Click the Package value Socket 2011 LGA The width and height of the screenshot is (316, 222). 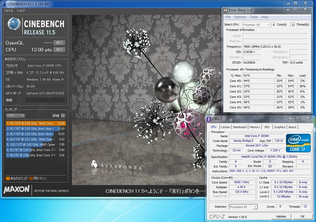tap(257, 146)
